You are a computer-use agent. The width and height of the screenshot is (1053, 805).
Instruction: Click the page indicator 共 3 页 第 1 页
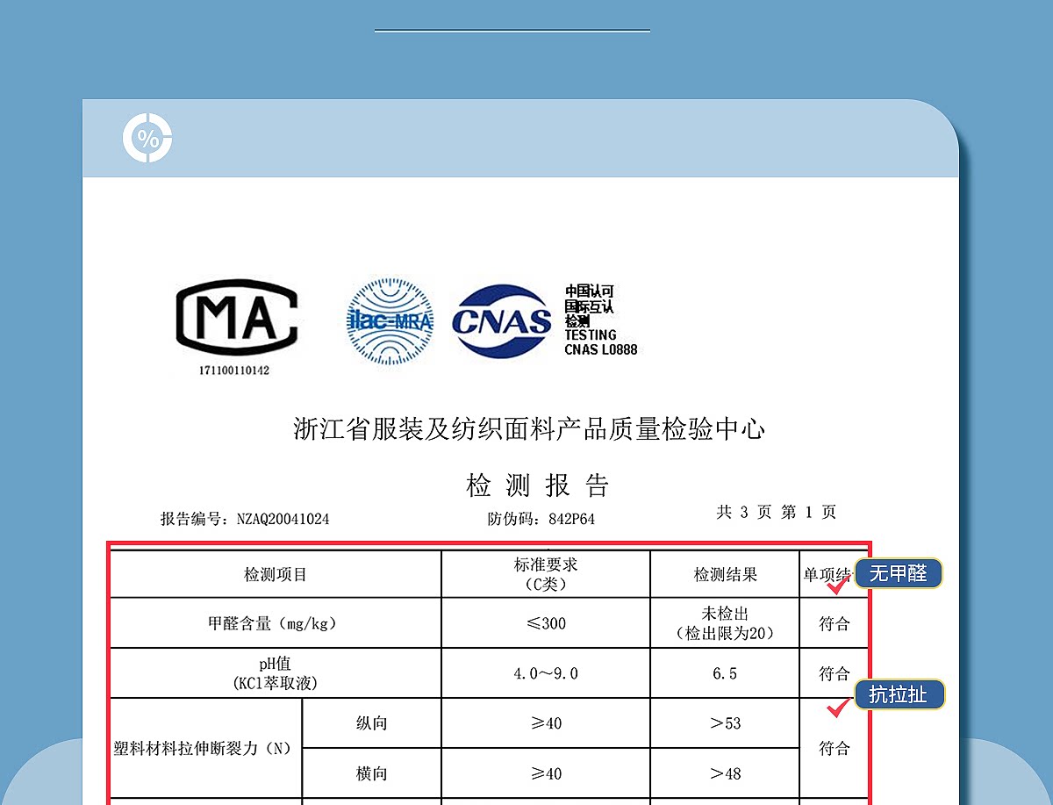coord(777,512)
